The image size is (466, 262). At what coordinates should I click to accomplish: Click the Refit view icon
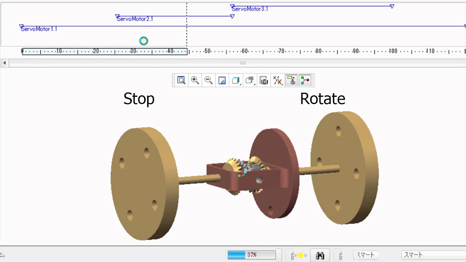pos(181,80)
